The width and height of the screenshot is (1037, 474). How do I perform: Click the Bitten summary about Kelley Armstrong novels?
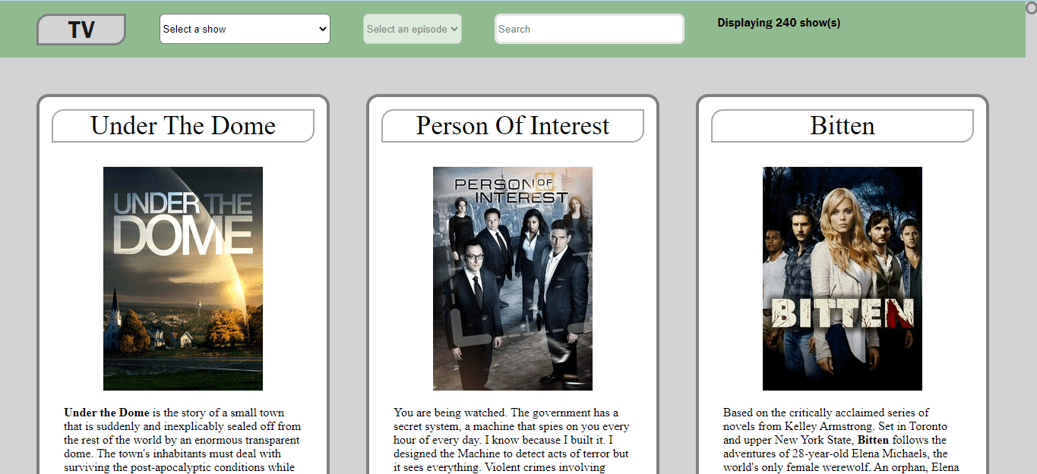(843, 440)
